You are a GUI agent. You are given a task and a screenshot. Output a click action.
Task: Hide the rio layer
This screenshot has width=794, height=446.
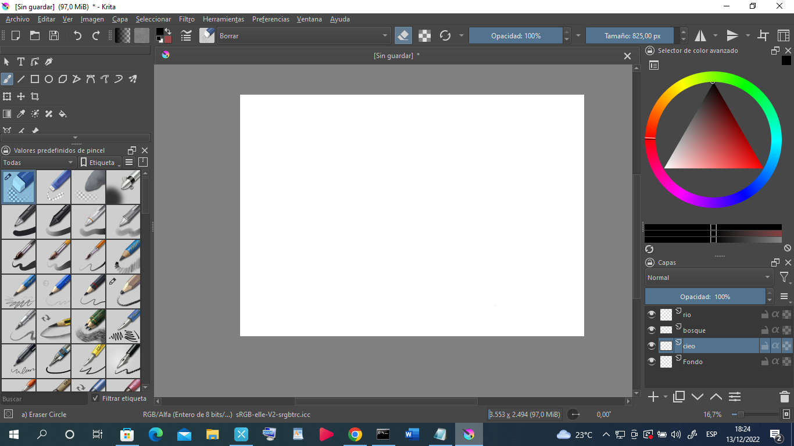pos(652,315)
